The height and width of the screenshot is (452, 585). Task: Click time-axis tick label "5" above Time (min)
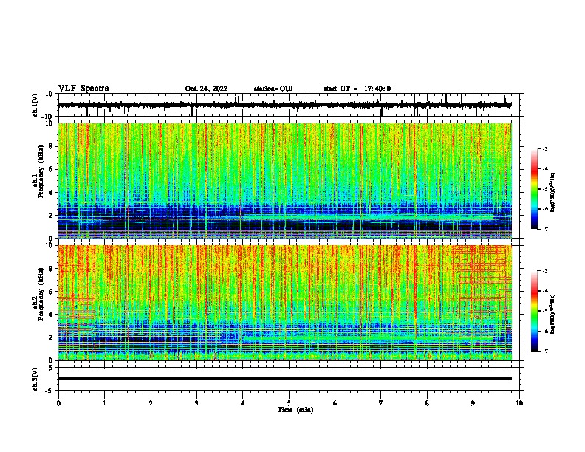coord(289,403)
